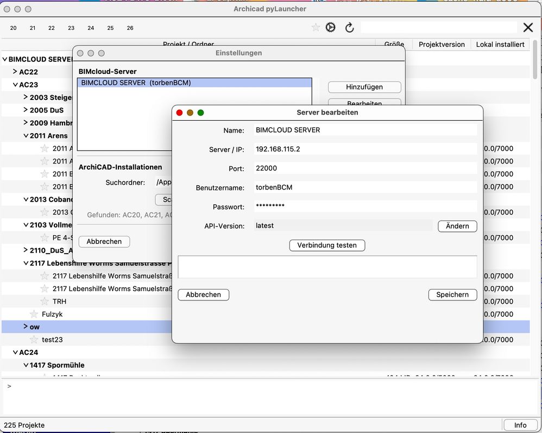Collapse the 2103 Vollme folder
This screenshot has height=433, width=542.
point(26,225)
